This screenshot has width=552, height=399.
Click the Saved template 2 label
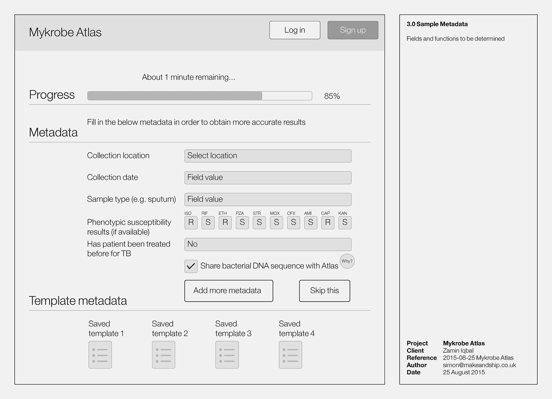[x=170, y=329]
